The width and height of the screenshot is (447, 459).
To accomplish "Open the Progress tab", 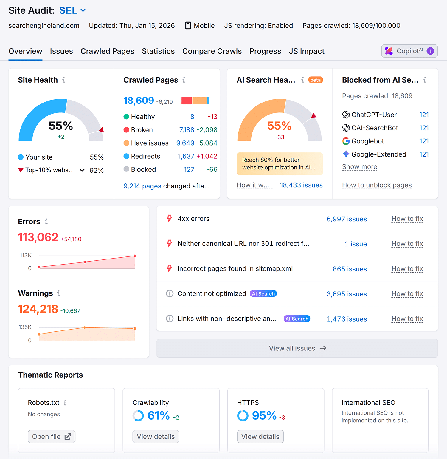I will (265, 51).
